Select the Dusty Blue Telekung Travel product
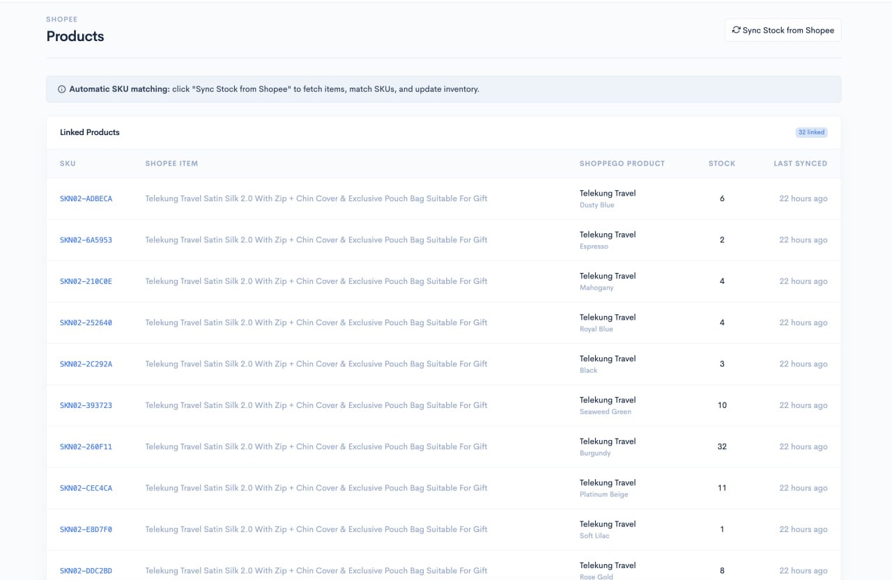Screen dimensions: 892x580 click(x=608, y=198)
